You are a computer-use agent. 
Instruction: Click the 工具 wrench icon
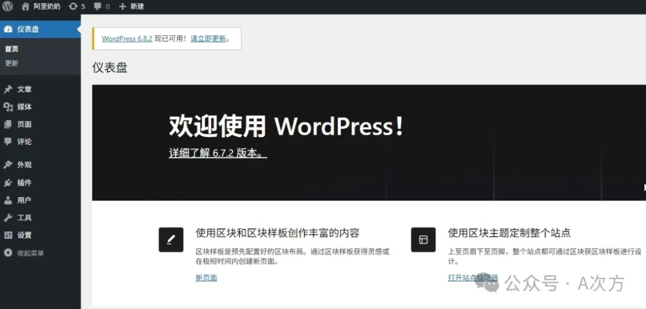click(x=8, y=218)
